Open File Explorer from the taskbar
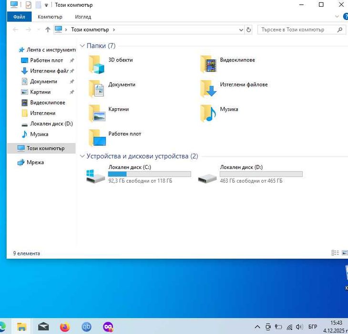This screenshot has height=334, width=348. pyautogui.click(x=21, y=327)
